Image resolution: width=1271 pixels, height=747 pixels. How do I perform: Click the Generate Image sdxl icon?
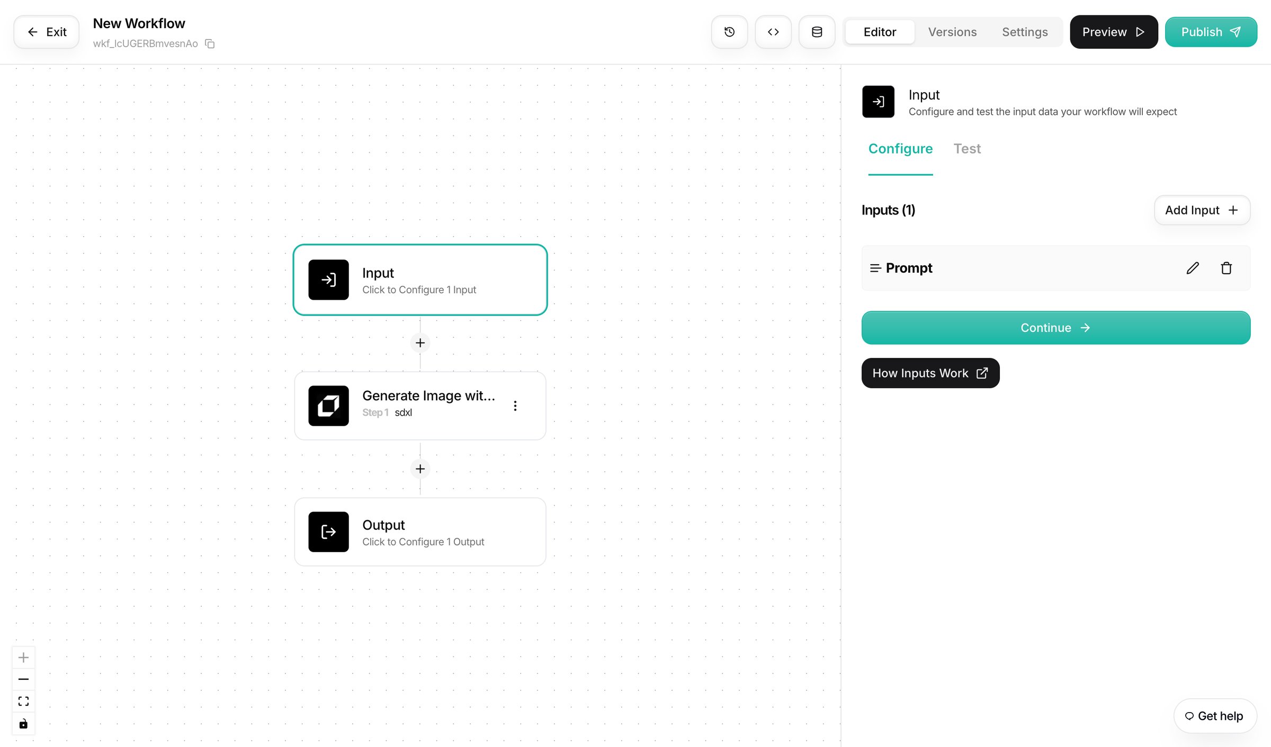click(x=328, y=406)
